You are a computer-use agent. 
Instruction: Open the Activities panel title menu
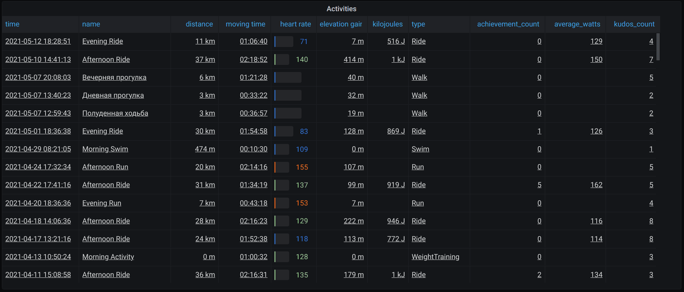pos(341,9)
